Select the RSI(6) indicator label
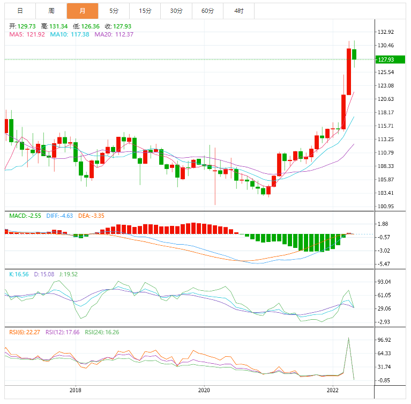Image resolution: width=411 pixels, height=404 pixels. [x=25, y=332]
